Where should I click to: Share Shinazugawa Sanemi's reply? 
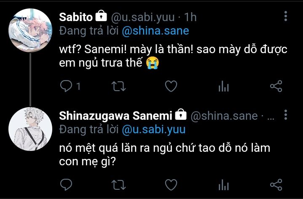point(276,184)
